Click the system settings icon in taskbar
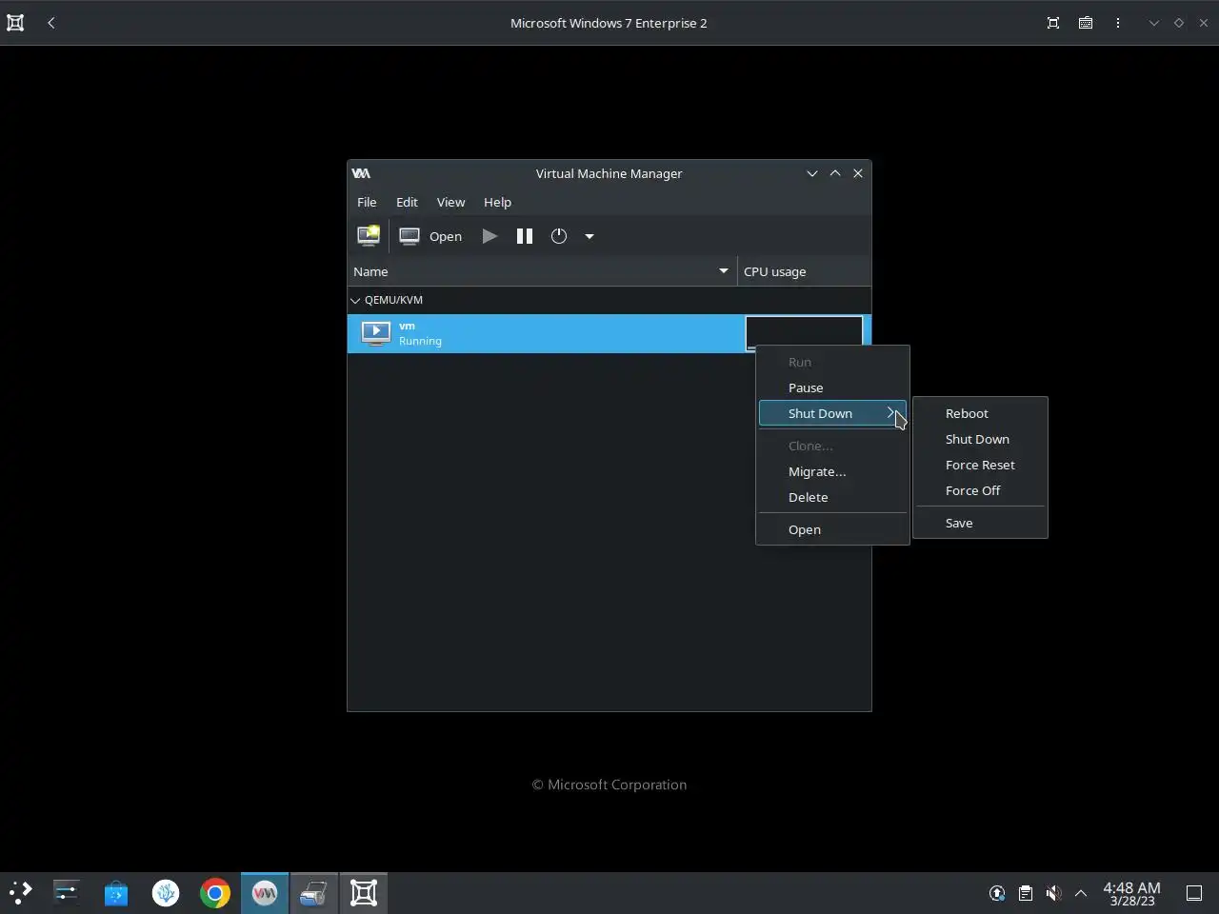The width and height of the screenshot is (1219, 914). coord(66,893)
